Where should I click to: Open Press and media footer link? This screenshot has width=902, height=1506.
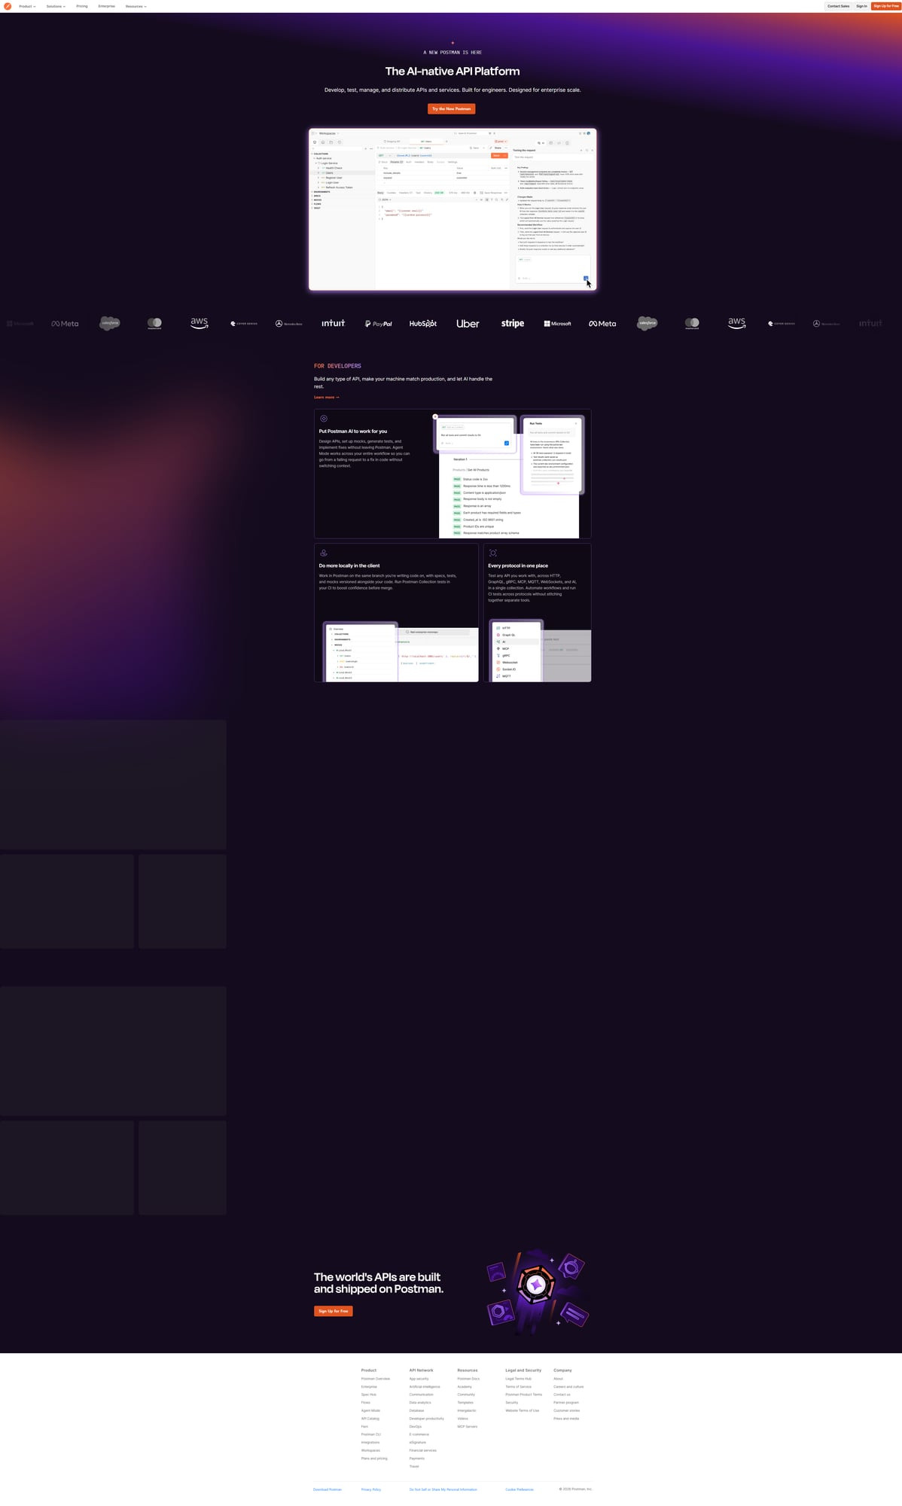click(566, 1419)
